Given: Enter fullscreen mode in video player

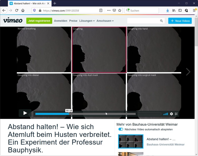Looking at the screenshot, I should 176,114.
